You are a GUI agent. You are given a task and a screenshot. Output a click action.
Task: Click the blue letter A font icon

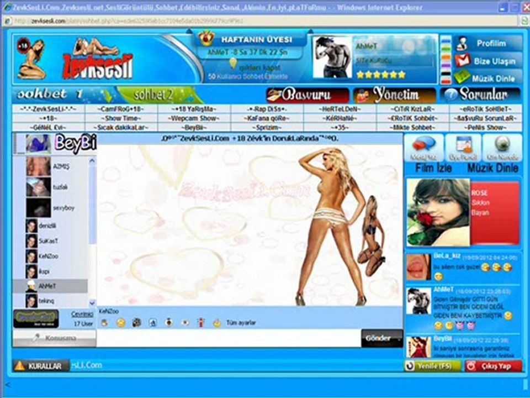tap(153, 323)
